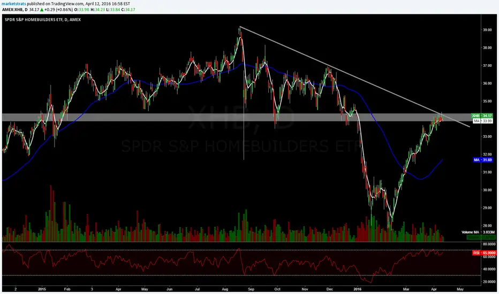The width and height of the screenshot is (499, 294).
Task: Click the Oct label on time axis
Action: click(x=277, y=289)
